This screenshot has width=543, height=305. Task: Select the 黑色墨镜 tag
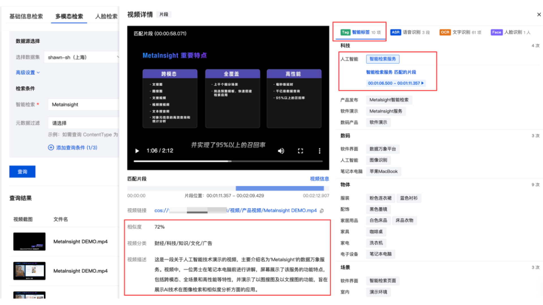378,209
